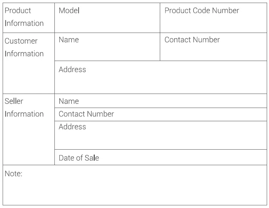Select the seller Name row
This screenshot has width=269, height=208.
(x=160, y=101)
